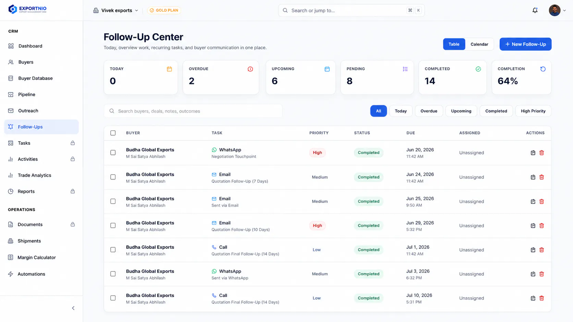Reschedule the Jun 24, 2026 follow-up
Screen dimensions: 573x322
pos(533,177)
